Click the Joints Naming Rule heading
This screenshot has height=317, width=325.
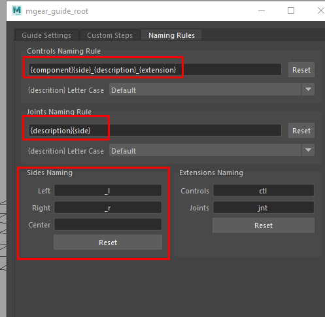pyautogui.click(x=59, y=112)
